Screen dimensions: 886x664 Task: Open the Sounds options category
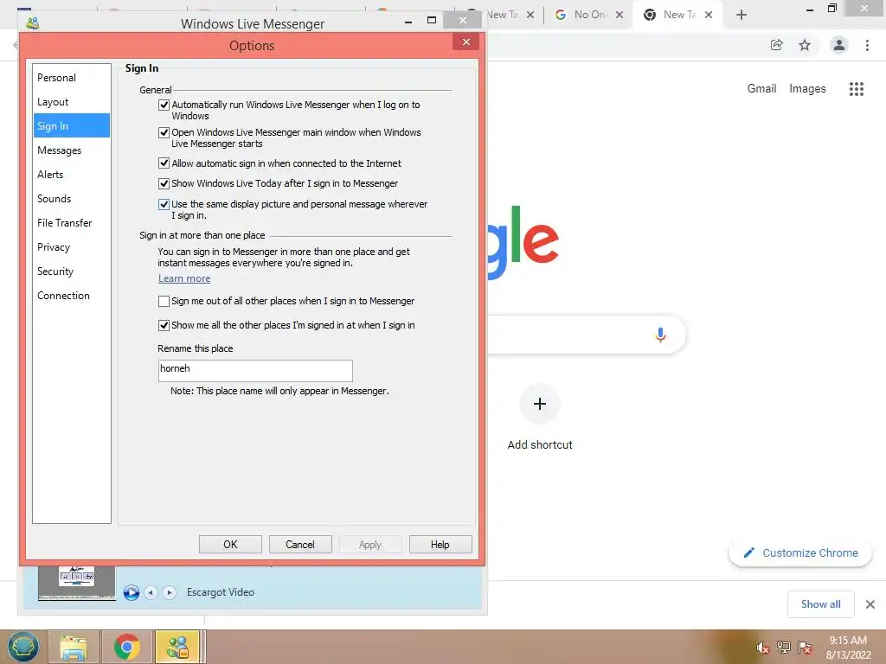coord(71,199)
